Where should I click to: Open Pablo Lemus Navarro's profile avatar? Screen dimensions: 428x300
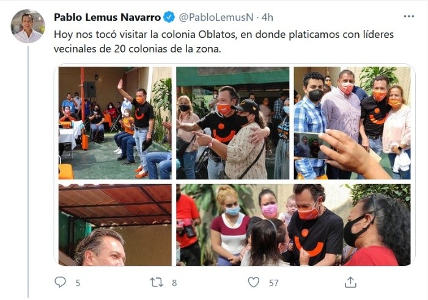click(x=28, y=26)
